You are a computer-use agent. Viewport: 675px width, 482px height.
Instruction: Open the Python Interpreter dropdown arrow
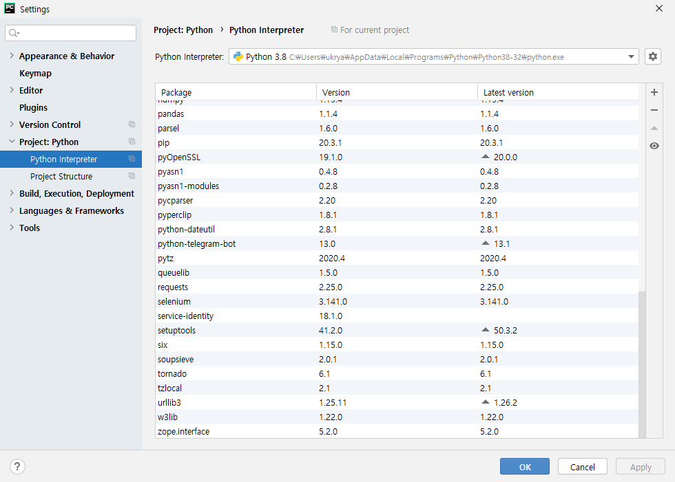click(631, 56)
